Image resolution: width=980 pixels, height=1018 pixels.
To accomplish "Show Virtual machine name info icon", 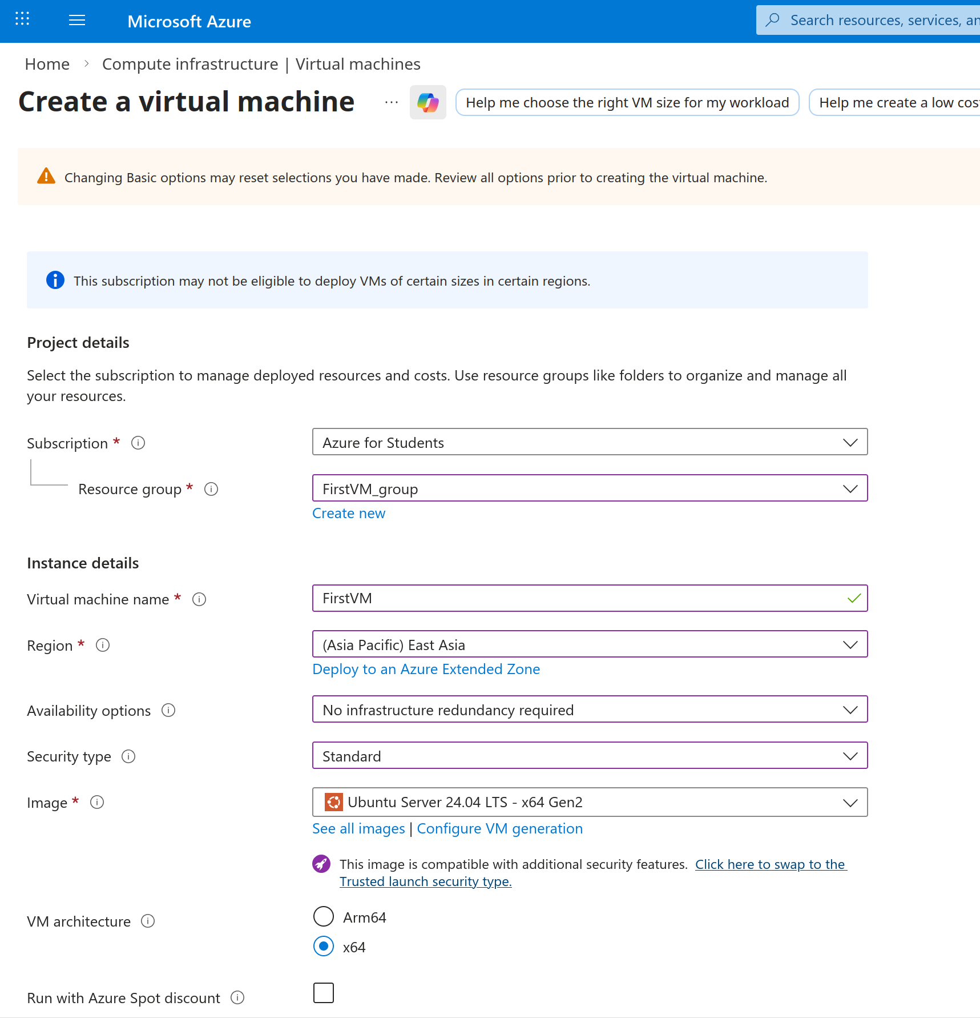I will [199, 599].
